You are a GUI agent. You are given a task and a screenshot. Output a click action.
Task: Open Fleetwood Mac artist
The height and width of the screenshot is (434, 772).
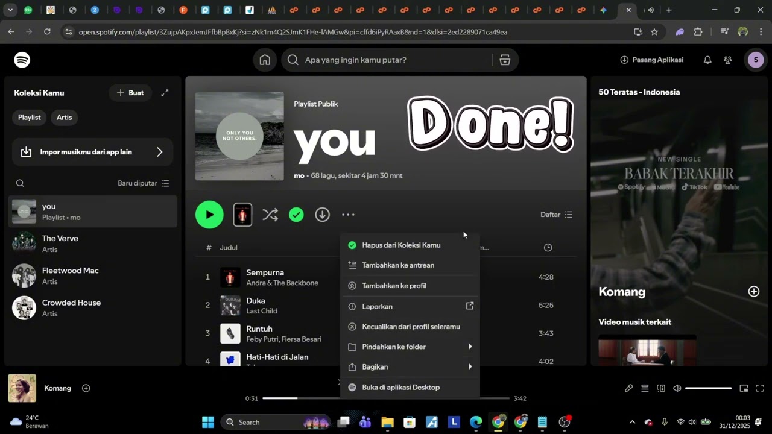93,276
